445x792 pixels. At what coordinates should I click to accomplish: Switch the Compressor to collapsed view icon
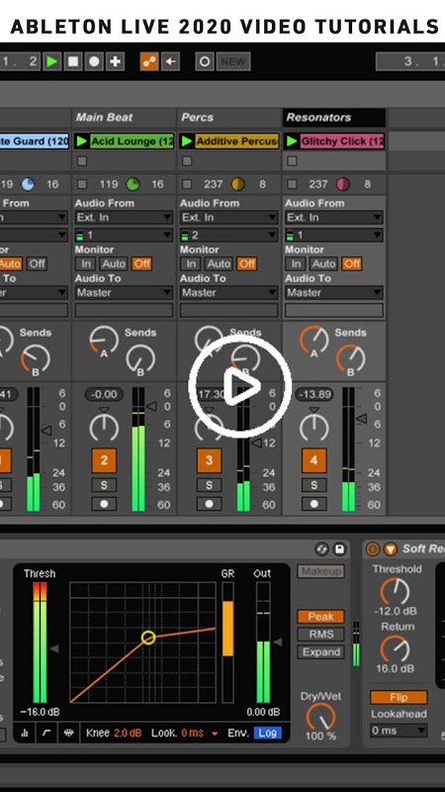[26, 733]
